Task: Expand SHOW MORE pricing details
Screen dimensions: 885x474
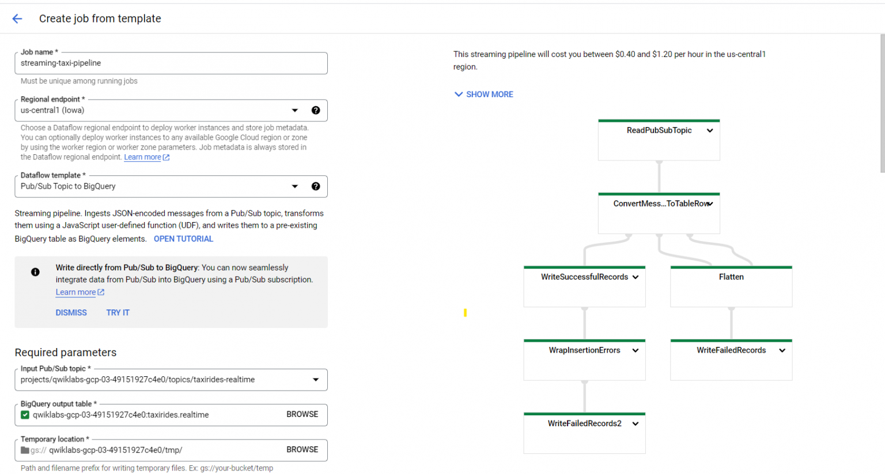Action: (483, 94)
